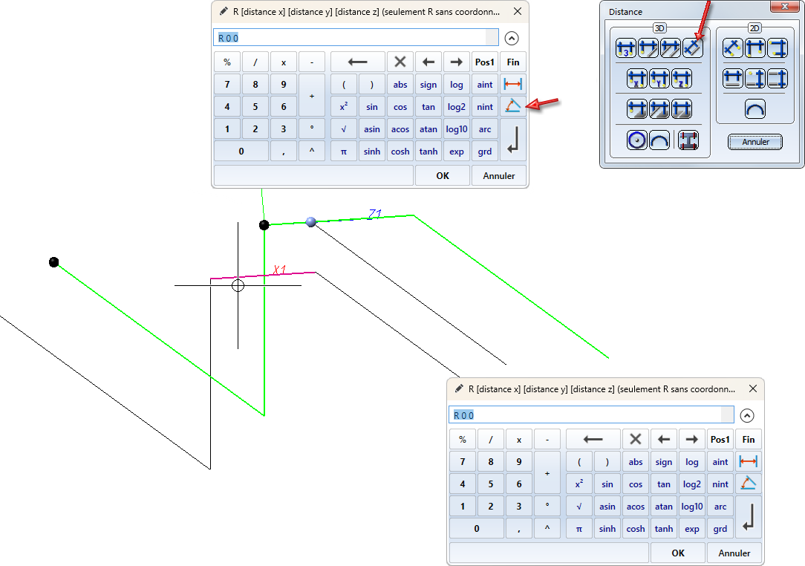Click the grd key in lower calculator
The height and width of the screenshot is (566, 805).
point(720,529)
